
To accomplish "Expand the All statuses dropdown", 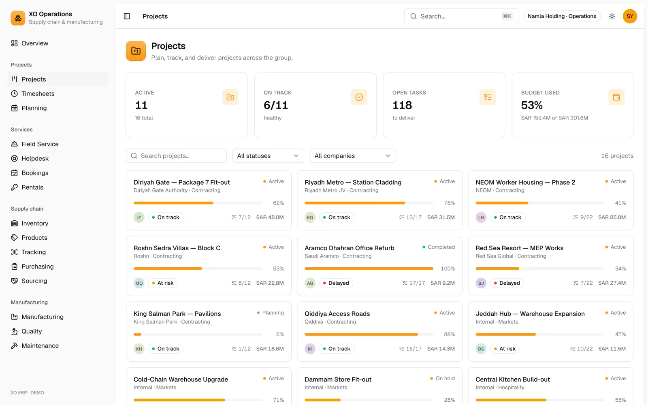I will 268,156.
